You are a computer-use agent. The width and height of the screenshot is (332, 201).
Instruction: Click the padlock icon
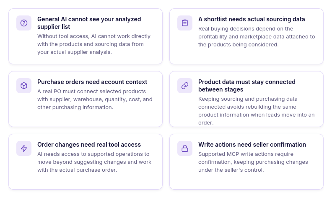pos(185,148)
